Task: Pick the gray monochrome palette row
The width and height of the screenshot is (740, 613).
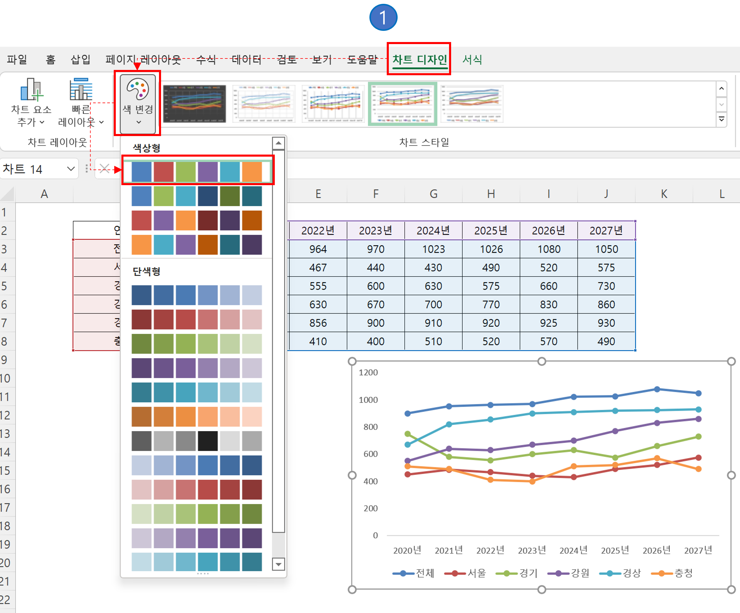Action: 197,441
